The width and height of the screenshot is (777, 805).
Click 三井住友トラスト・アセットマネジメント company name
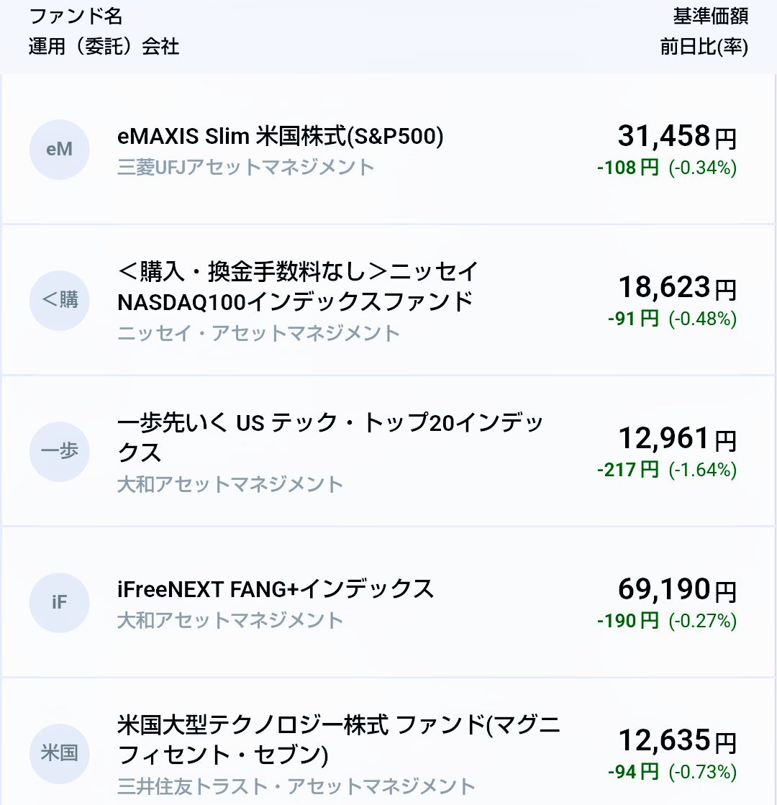(296, 786)
